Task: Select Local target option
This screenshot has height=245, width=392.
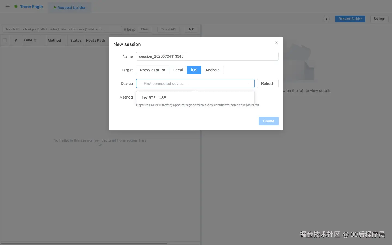Action: [178, 70]
